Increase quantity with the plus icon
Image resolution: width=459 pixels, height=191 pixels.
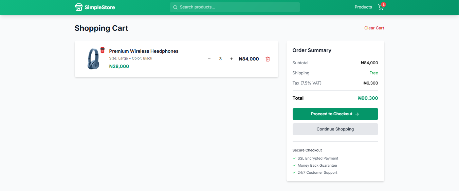point(232,59)
